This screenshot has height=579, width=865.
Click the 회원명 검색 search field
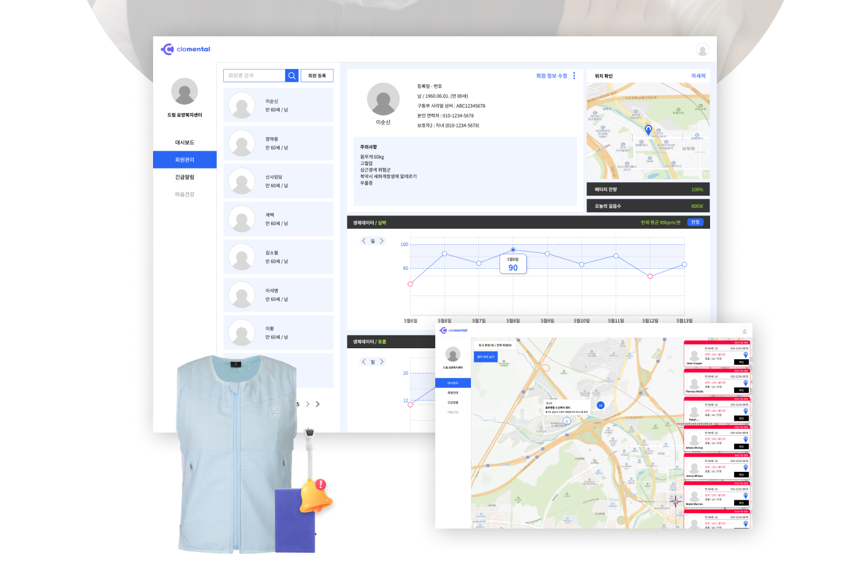click(x=255, y=76)
